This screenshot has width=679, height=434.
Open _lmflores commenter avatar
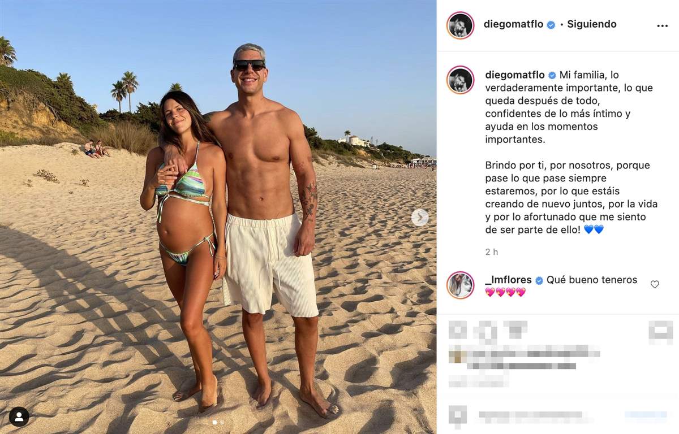[x=460, y=285]
